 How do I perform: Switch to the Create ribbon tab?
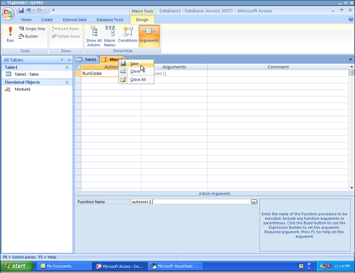(47, 20)
